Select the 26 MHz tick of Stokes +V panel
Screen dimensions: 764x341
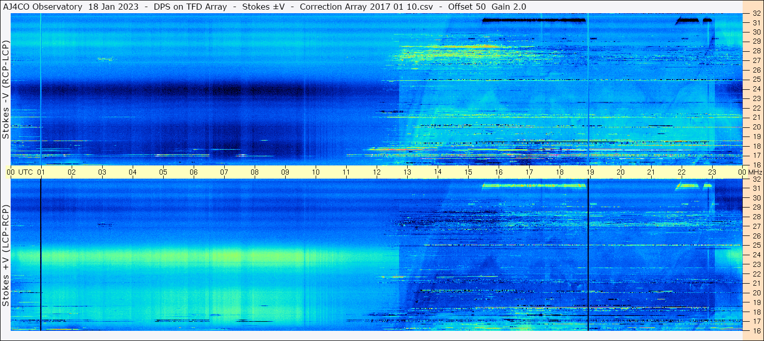pyautogui.click(x=756, y=236)
